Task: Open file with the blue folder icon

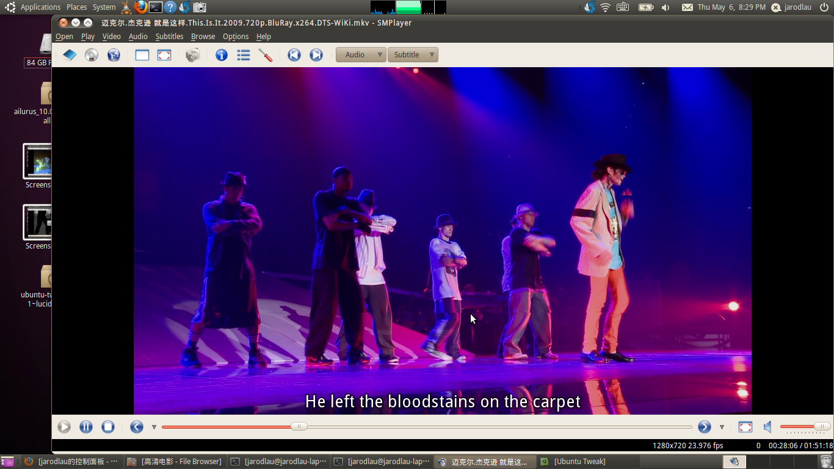Action: [x=70, y=55]
